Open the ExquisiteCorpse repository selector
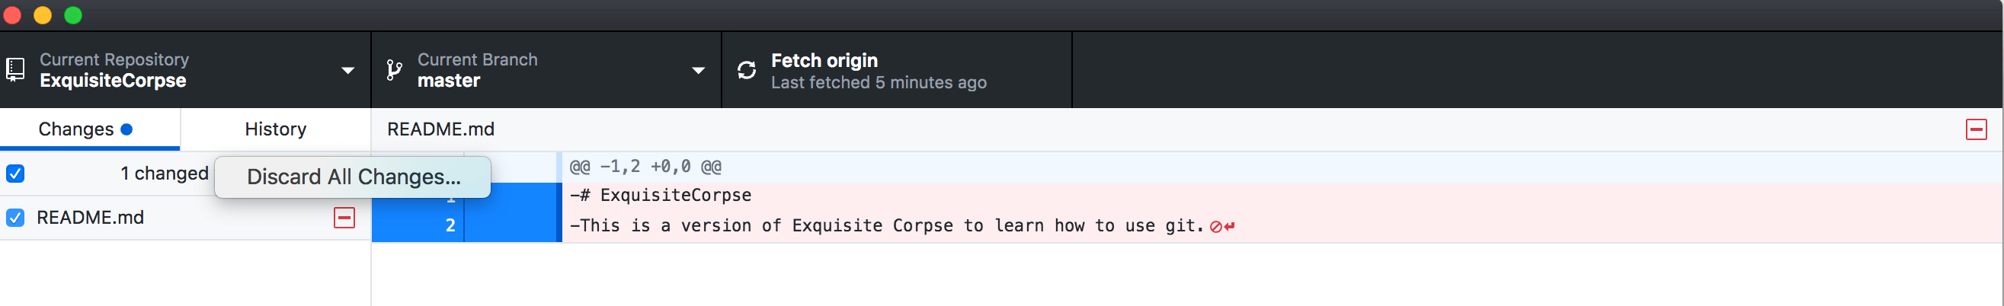2004x306 pixels. [185, 70]
